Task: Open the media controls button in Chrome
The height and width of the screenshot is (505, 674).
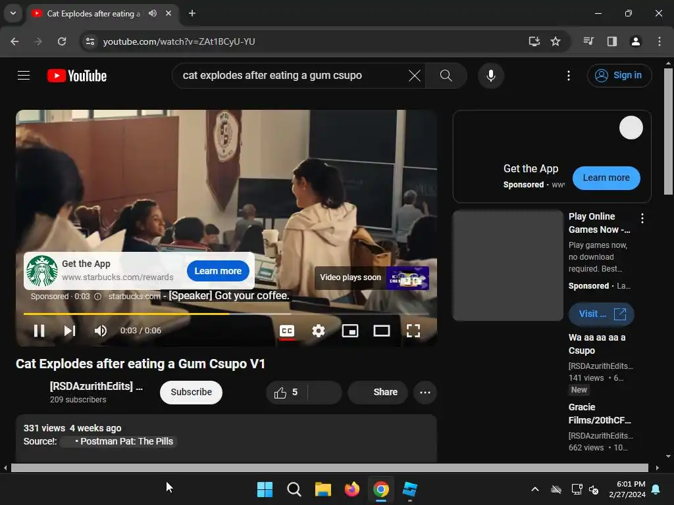Action: (x=588, y=41)
